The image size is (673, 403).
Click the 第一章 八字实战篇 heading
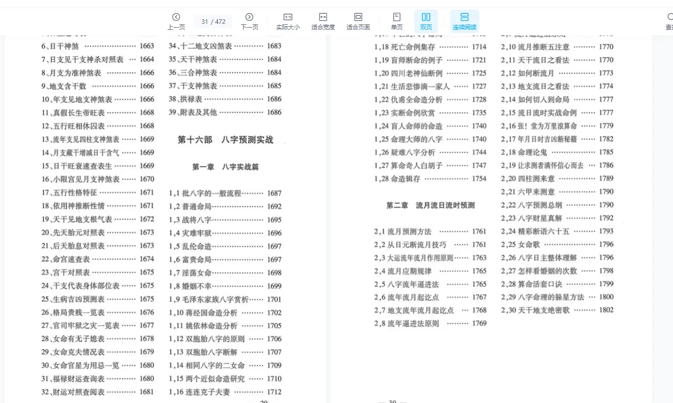(227, 167)
